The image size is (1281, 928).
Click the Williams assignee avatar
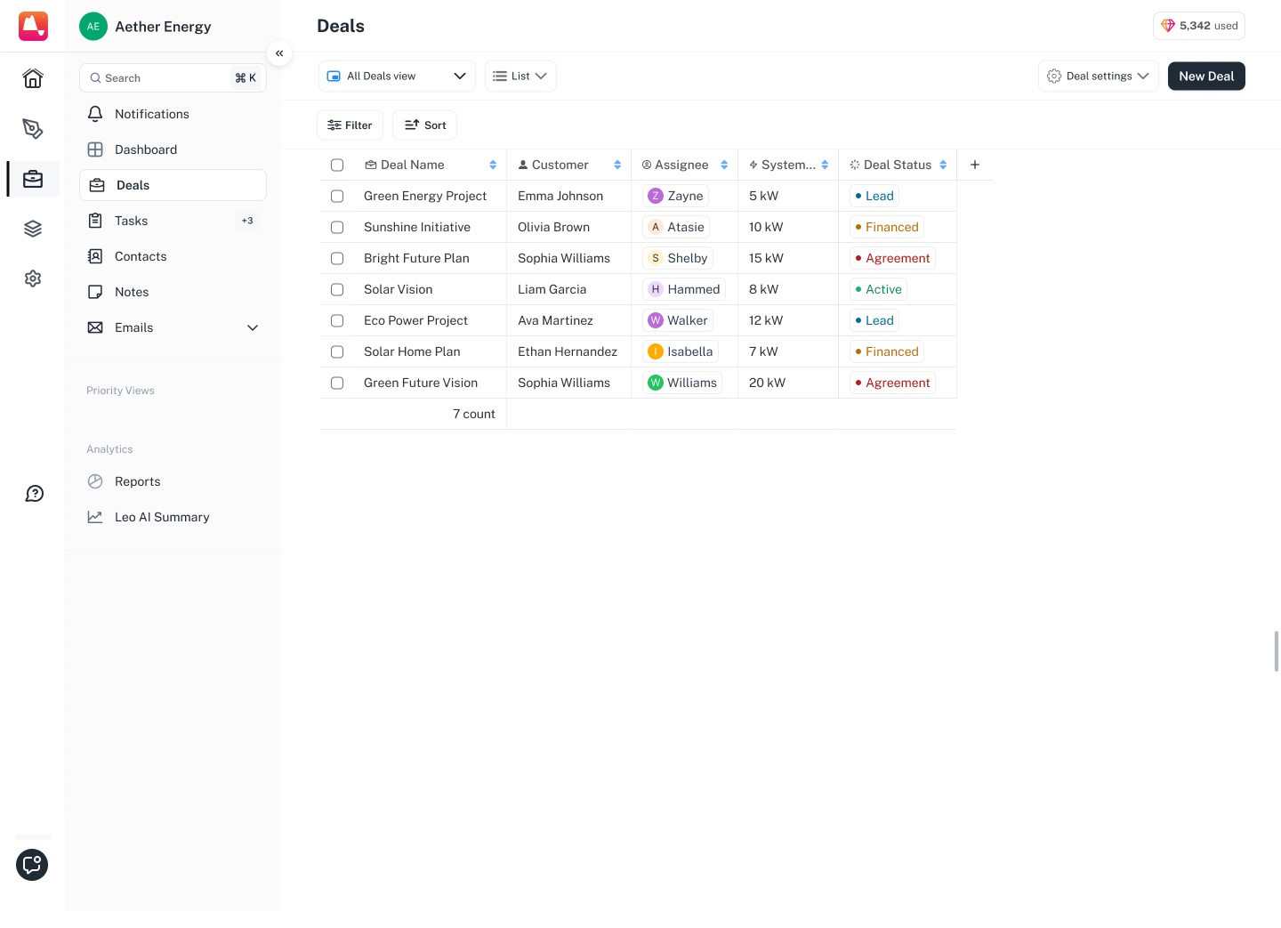pyautogui.click(x=656, y=383)
